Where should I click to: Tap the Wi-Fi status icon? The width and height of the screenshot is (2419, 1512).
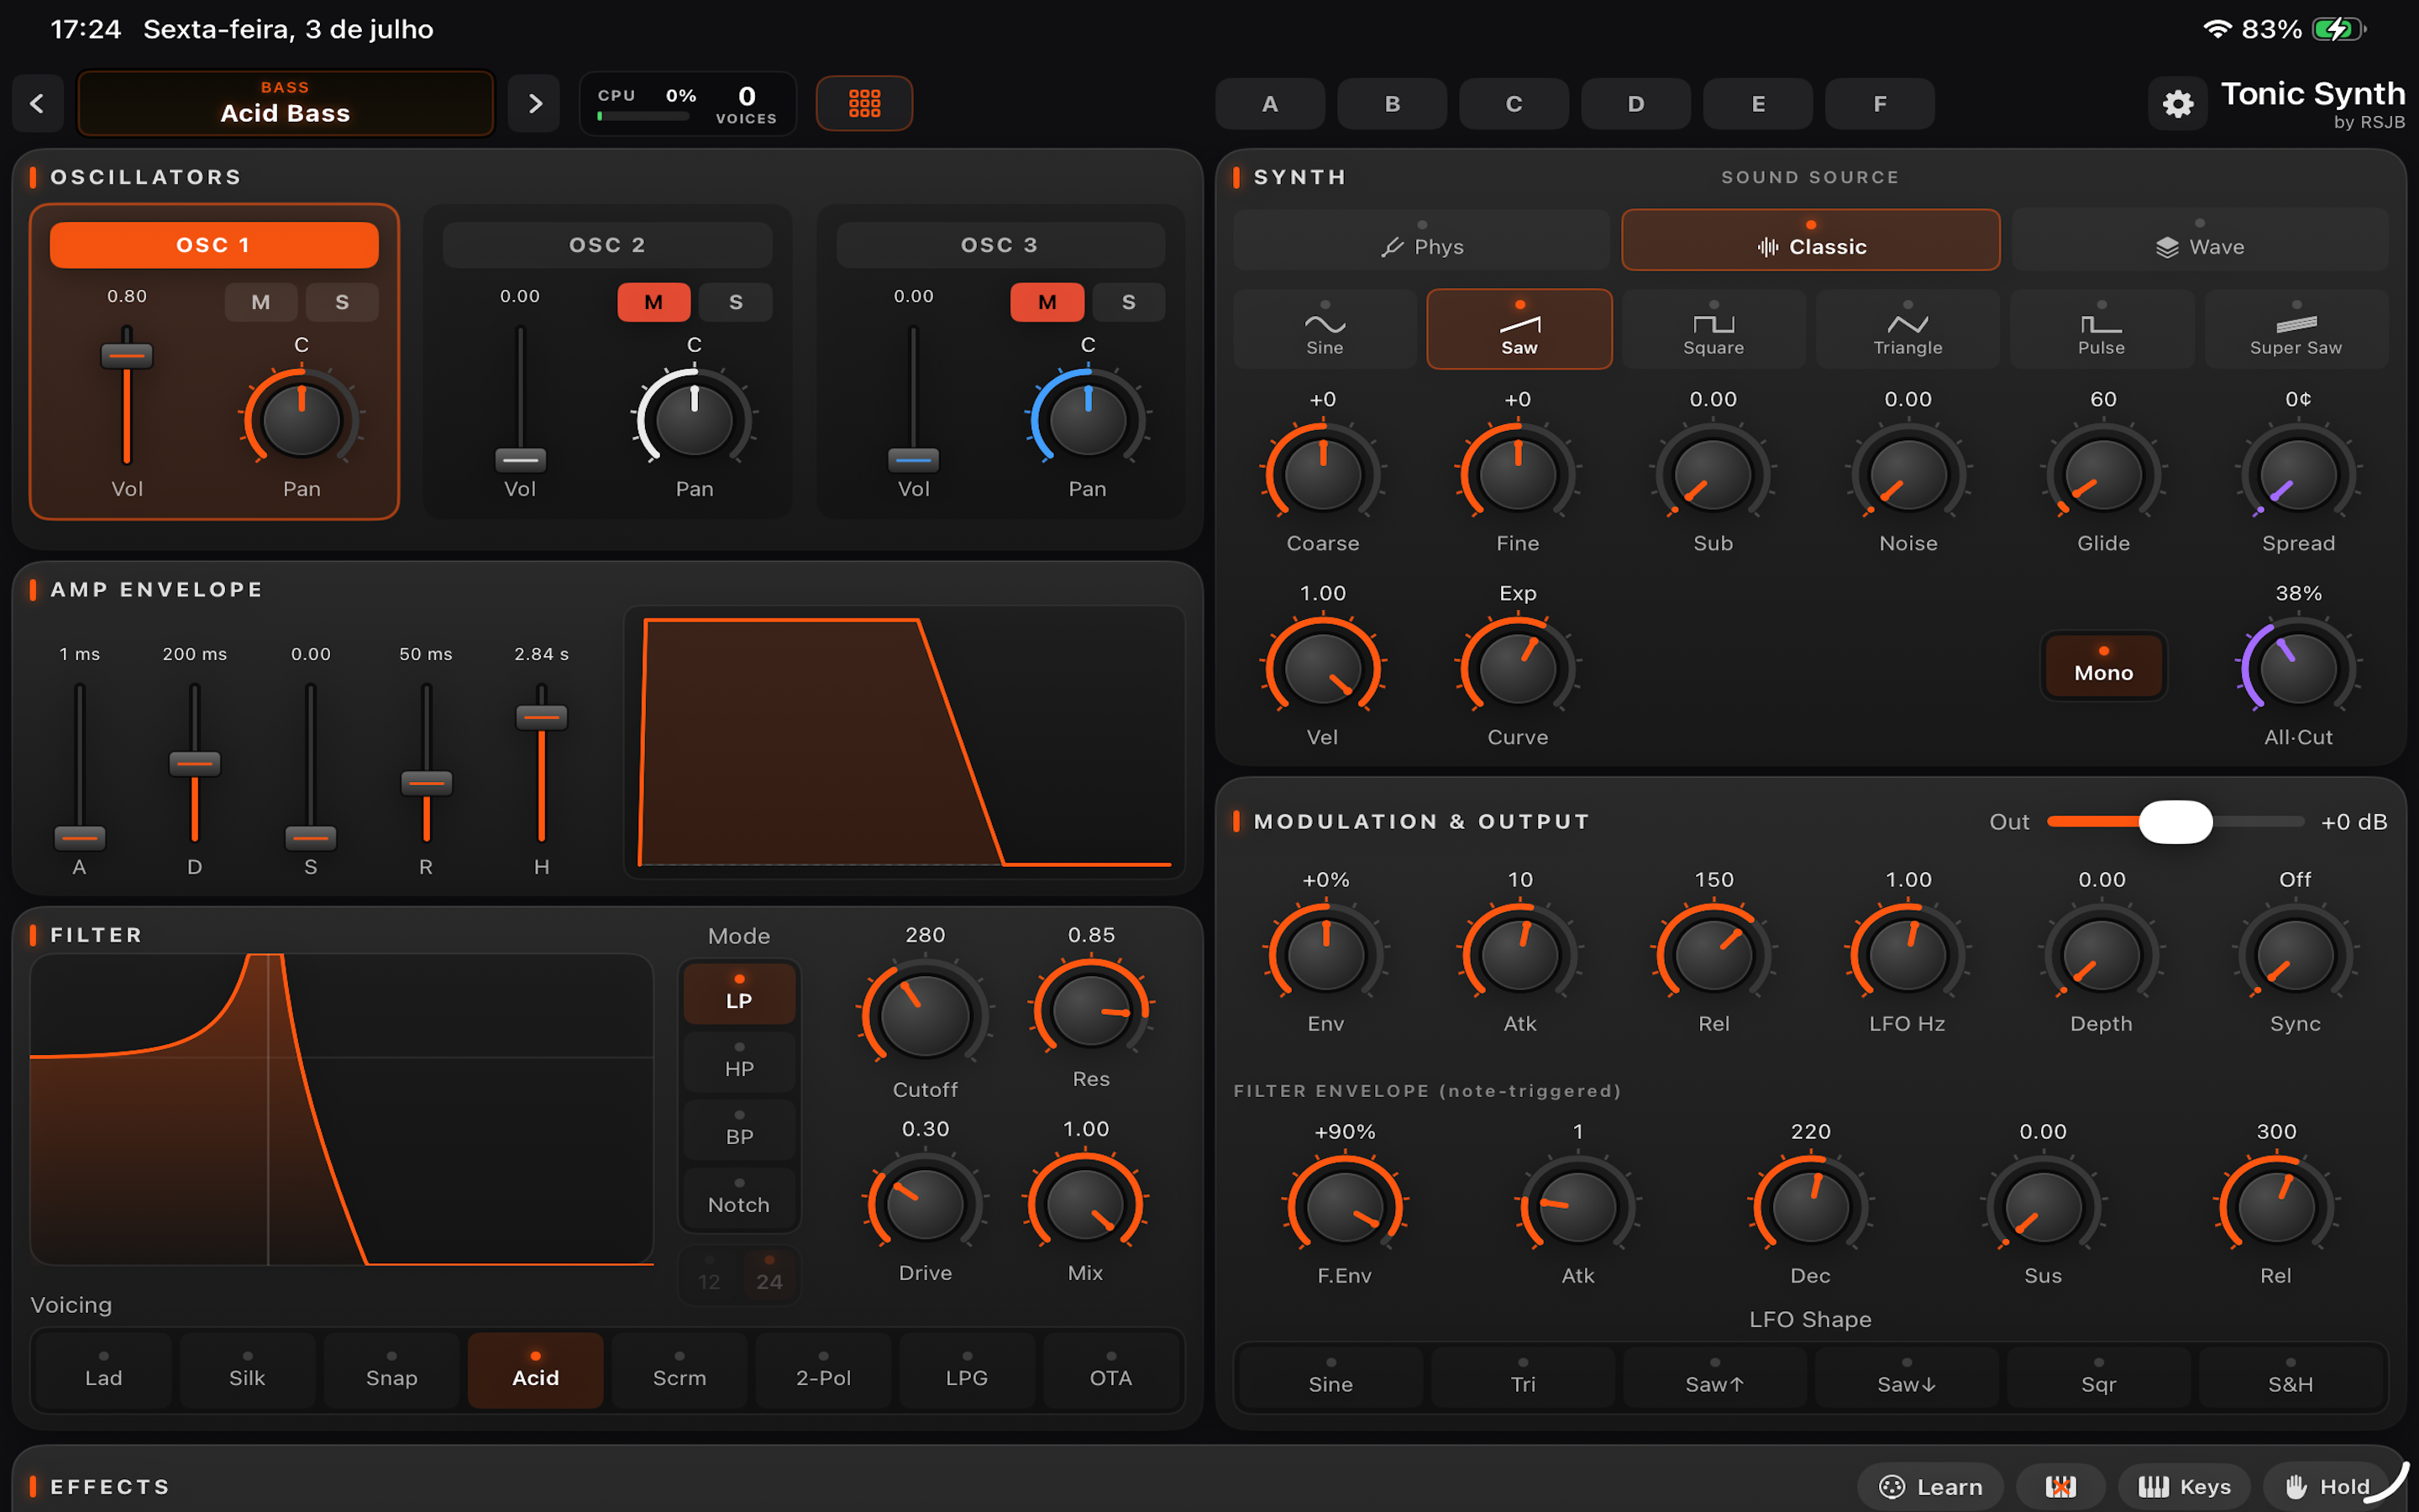click(2216, 29)
